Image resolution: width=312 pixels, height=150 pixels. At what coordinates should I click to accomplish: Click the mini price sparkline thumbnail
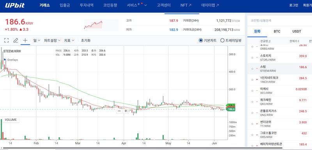tap(101, 25)
